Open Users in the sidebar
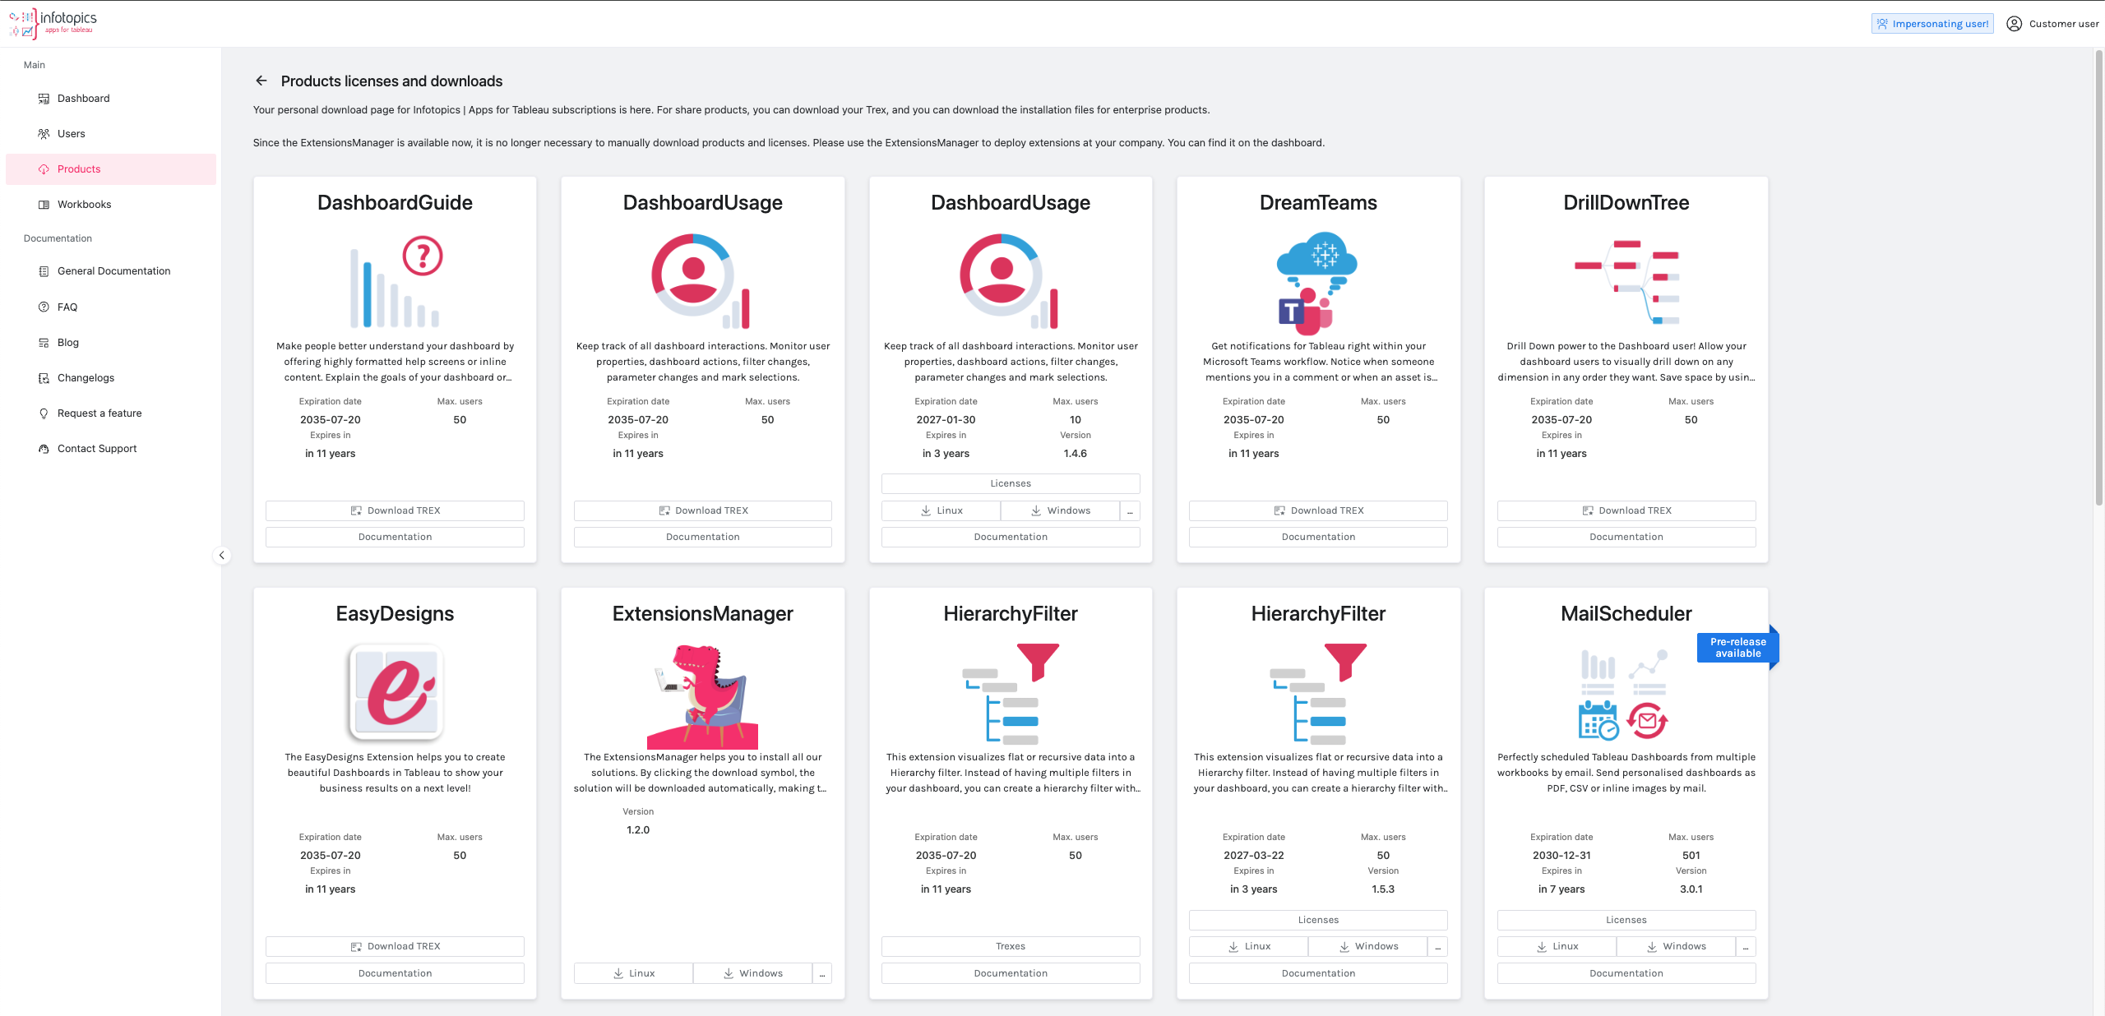Viewport: 2105px width, 1016px height. pyautogui.click(x=111, y=134)
